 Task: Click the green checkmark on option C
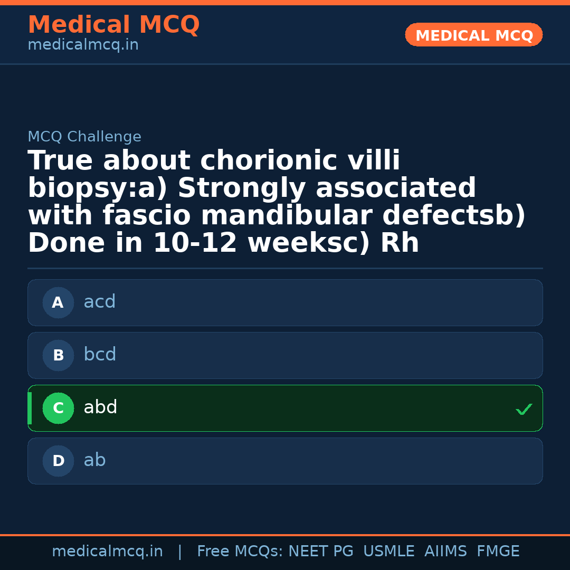click(524, 409)
